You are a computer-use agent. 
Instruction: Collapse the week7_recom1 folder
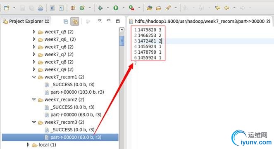tap(34, 77)
